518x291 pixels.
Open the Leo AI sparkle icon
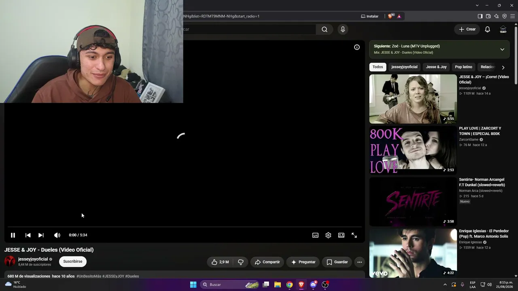click(x=496, y=16)
